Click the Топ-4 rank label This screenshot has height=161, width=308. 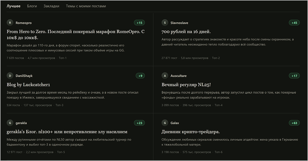(x=219, y=105)
